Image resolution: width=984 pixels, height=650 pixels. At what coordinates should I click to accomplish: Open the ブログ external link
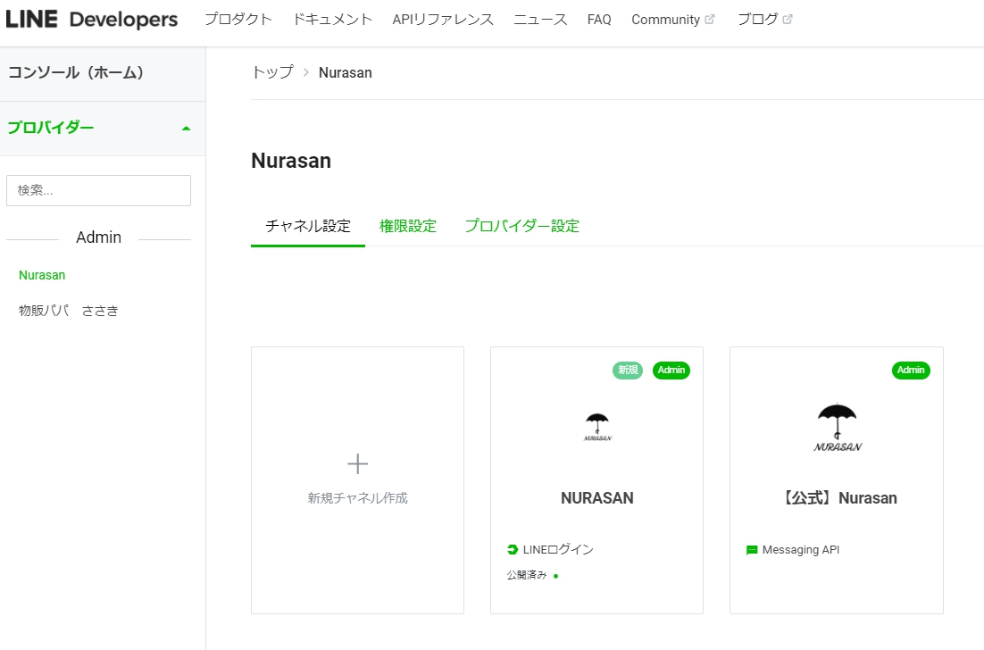764,20
